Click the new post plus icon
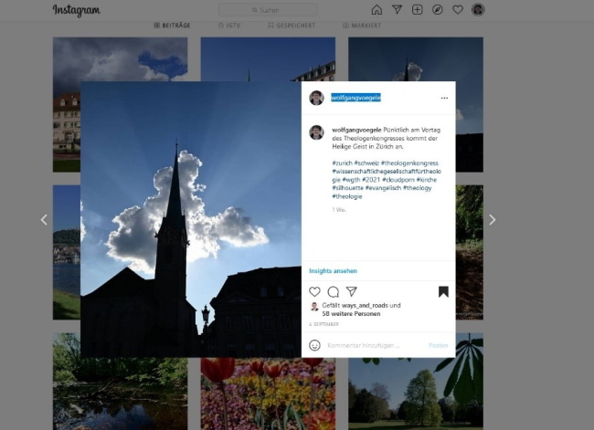The image size is (594, 430). point(417,9)
